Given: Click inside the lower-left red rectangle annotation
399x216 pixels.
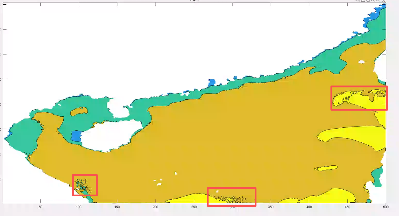Looking at the screenshot, I should [x=85, y=185].
